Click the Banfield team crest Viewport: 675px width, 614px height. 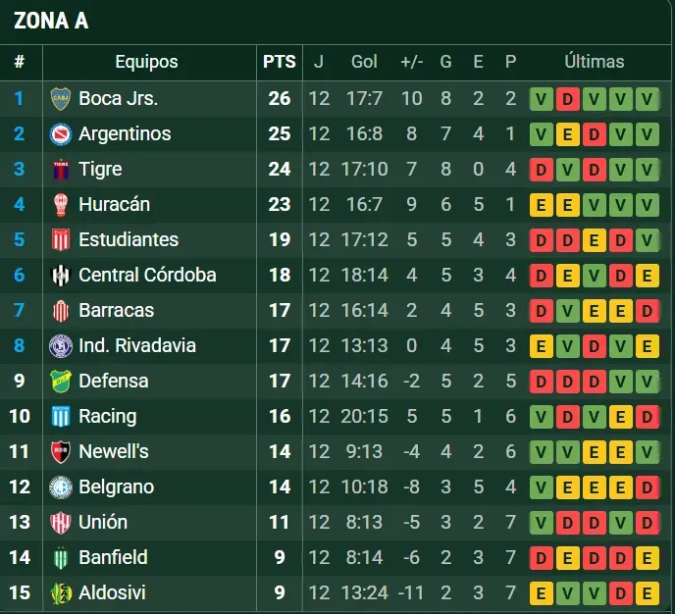(x=61, y=557)
